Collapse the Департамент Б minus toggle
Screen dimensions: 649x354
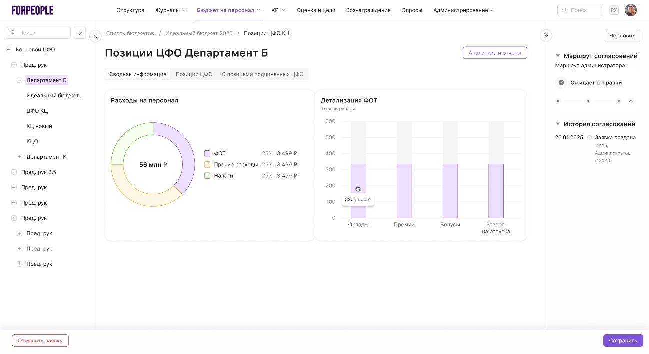pos(19,80)
